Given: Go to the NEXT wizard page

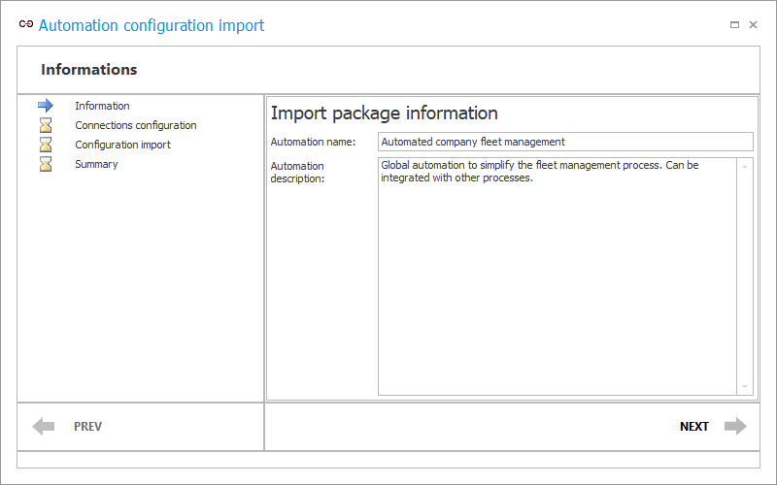Looking at the screenshot, I should pos(694,427).
